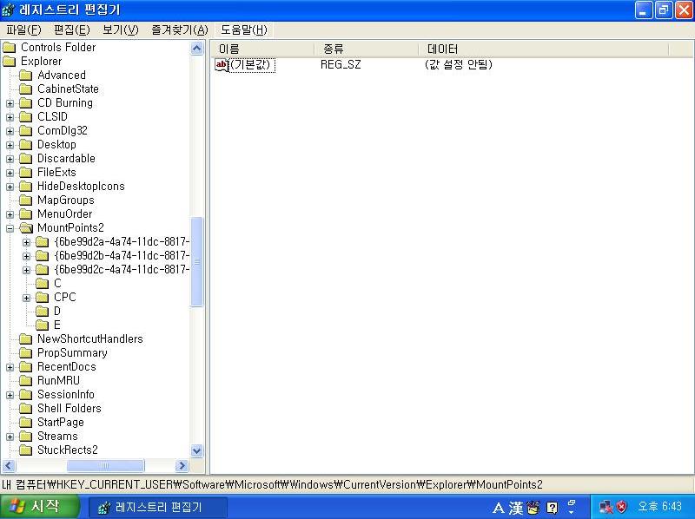
Task: Click the tree scroll left arrow
Action: (x=10, y=465)
